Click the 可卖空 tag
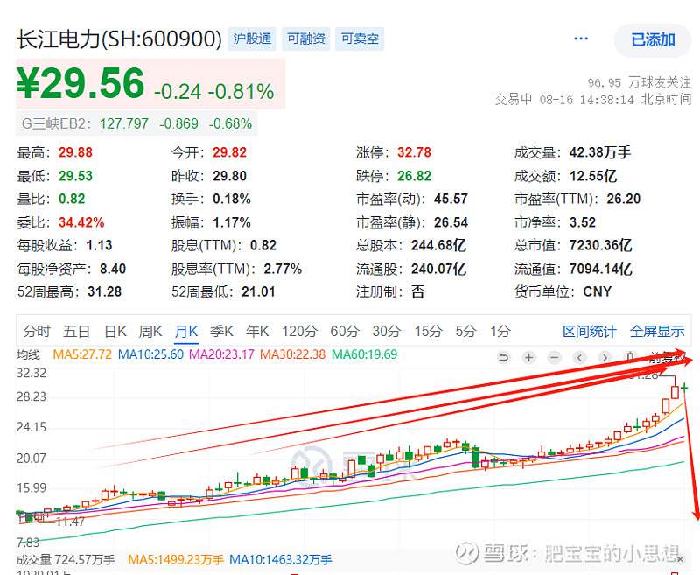The image size is (700, 575). (360, 39)
